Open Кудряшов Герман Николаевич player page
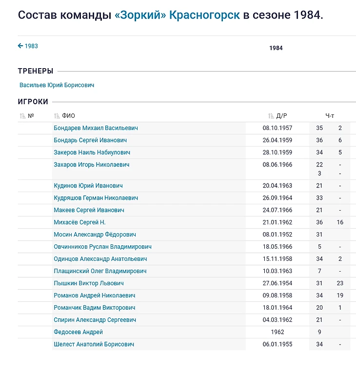The image size is (356, 368). pos(96,198)
